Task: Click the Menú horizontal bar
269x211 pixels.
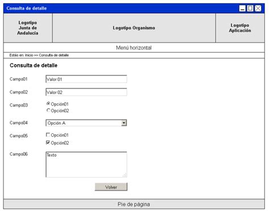Action: click(134, 48)
